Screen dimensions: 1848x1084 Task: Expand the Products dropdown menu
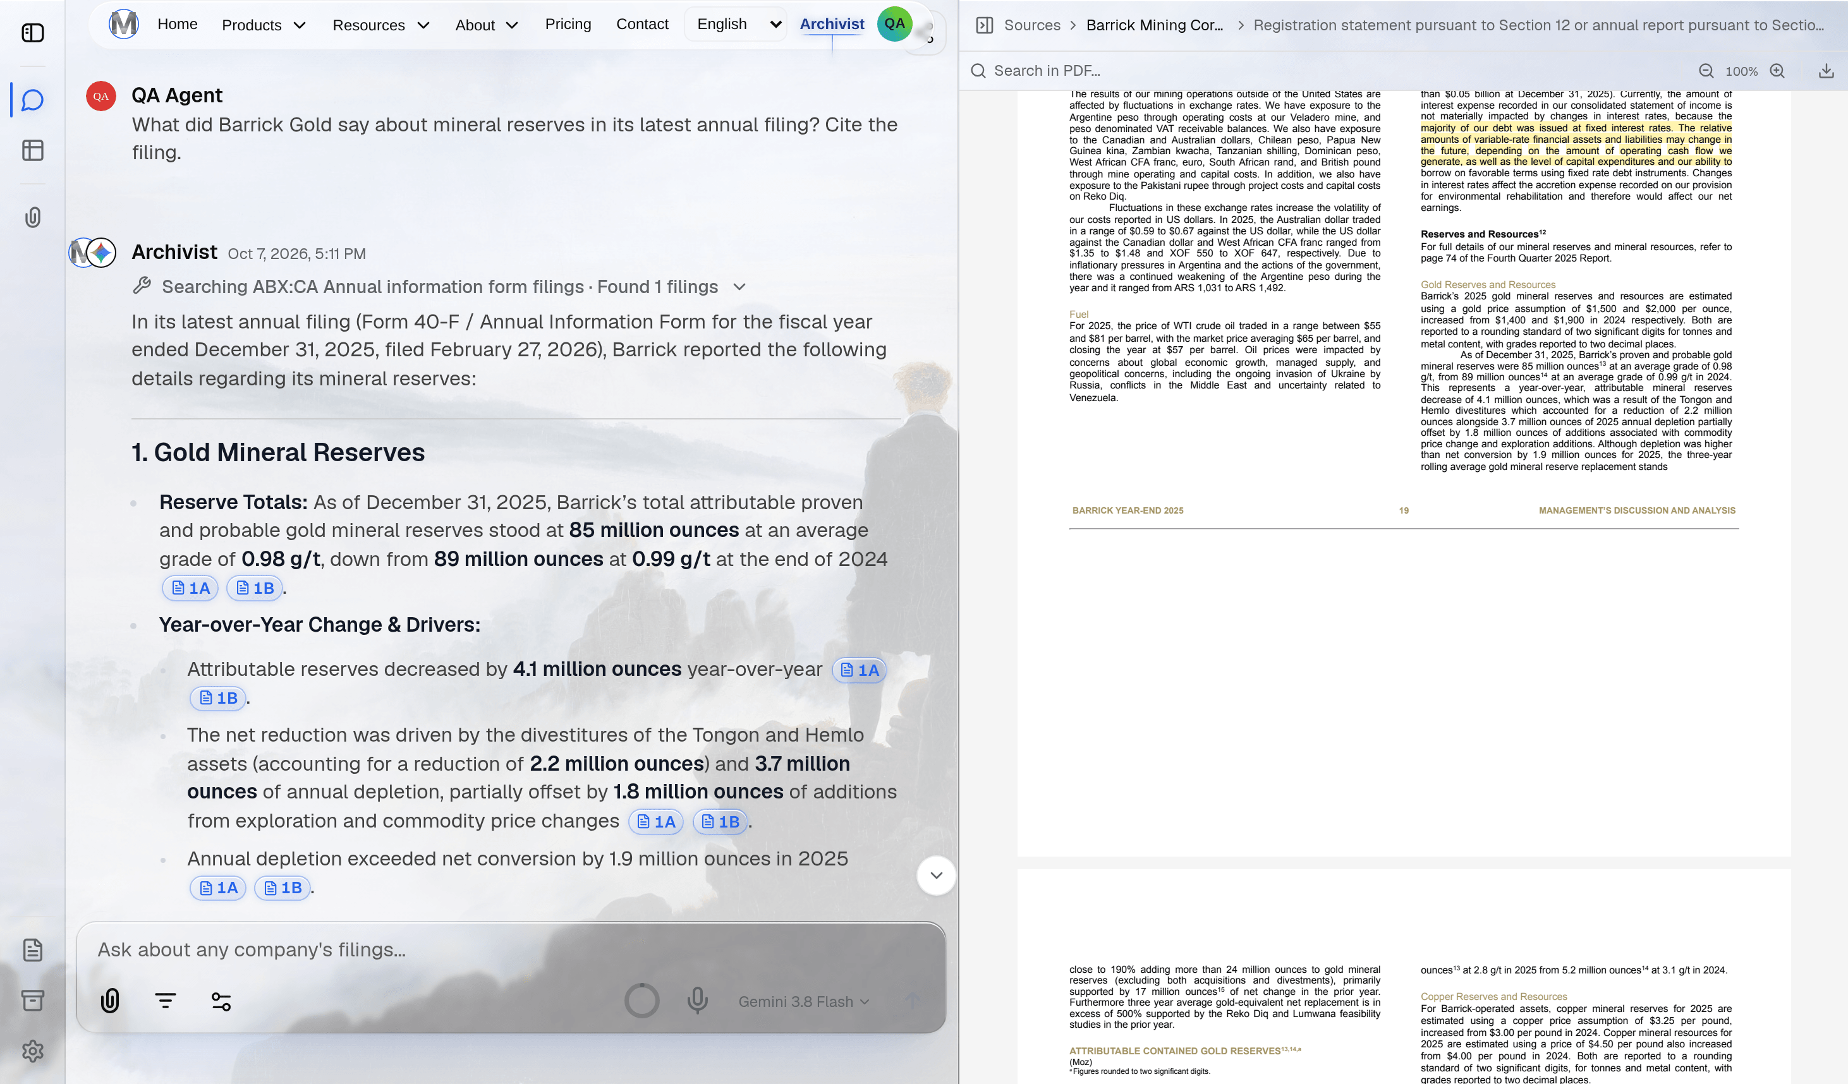[264, 26]
